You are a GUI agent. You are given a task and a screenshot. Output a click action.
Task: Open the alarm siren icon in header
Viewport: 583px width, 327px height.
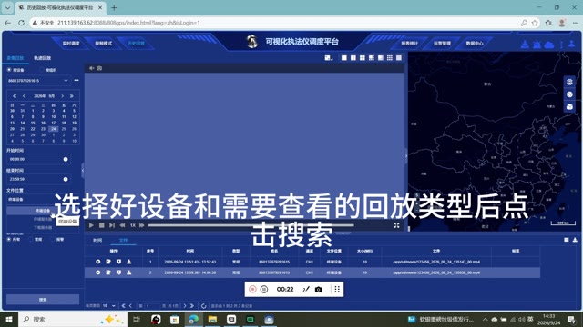pyautogui.click(x=537, y=45)
